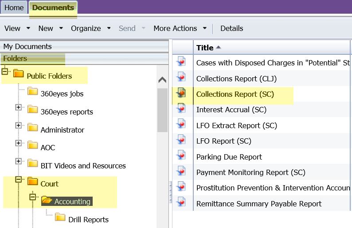Open the View menu

[x=12, y=28]
